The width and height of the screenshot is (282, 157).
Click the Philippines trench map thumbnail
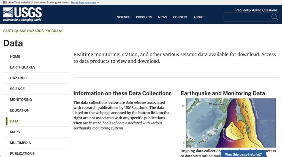tap(231, 123)
